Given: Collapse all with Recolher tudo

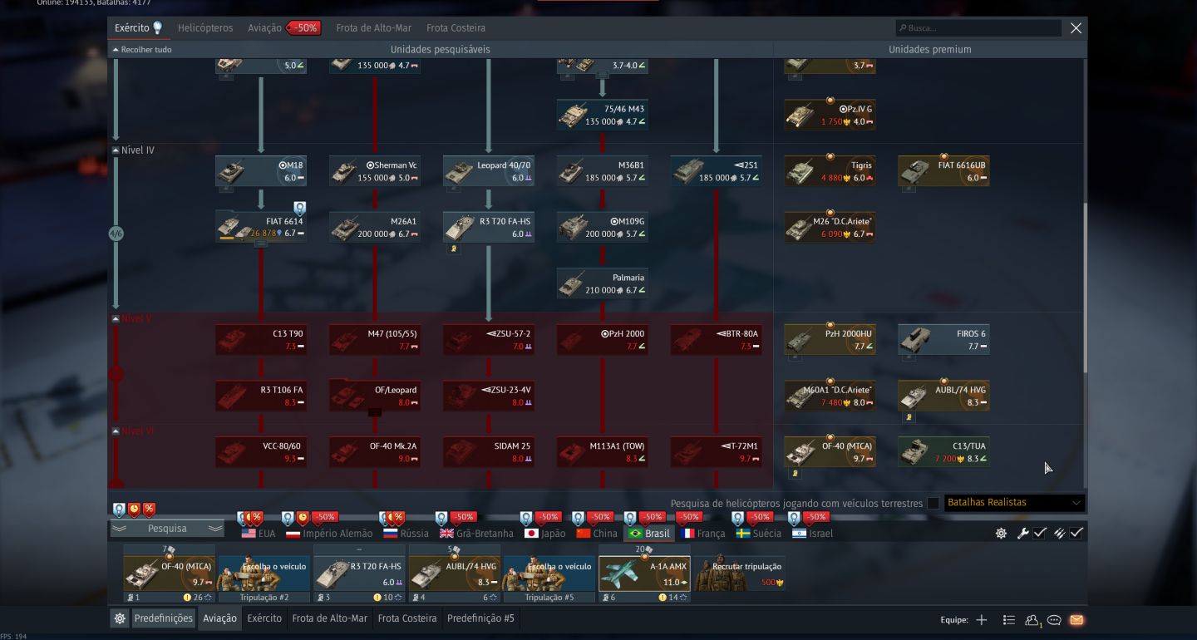Looking at the screenshot, I should [142, 50].
